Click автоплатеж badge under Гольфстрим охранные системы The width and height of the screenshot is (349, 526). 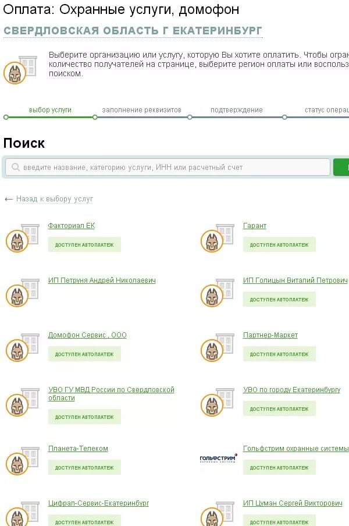[279, 468]
